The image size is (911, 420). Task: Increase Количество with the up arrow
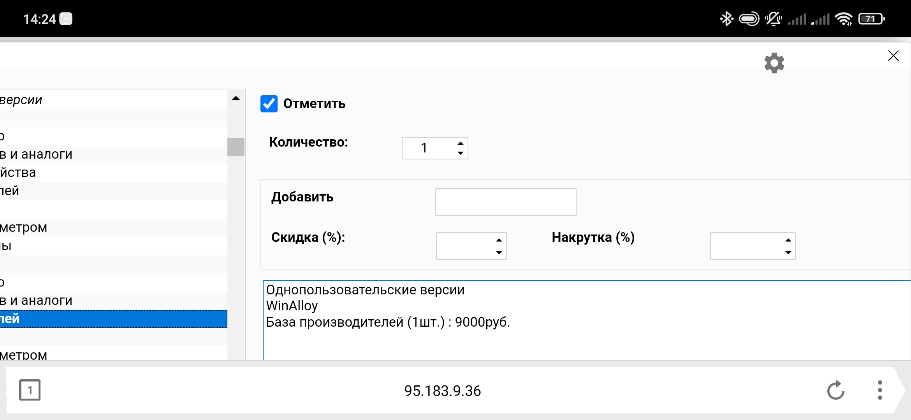(461, 143)
